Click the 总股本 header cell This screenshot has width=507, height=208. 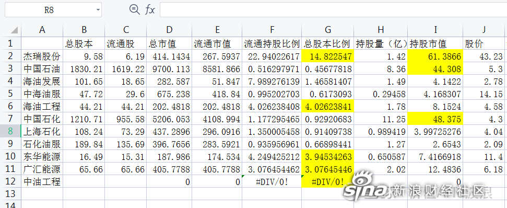84,43
